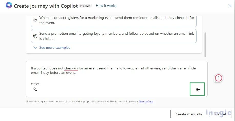This screenshot has height=121, width=235.
Task: Cancel the journey creation
Action: point(220,114)
